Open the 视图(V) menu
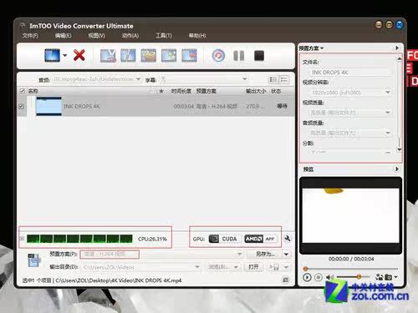 click(97, 36)
